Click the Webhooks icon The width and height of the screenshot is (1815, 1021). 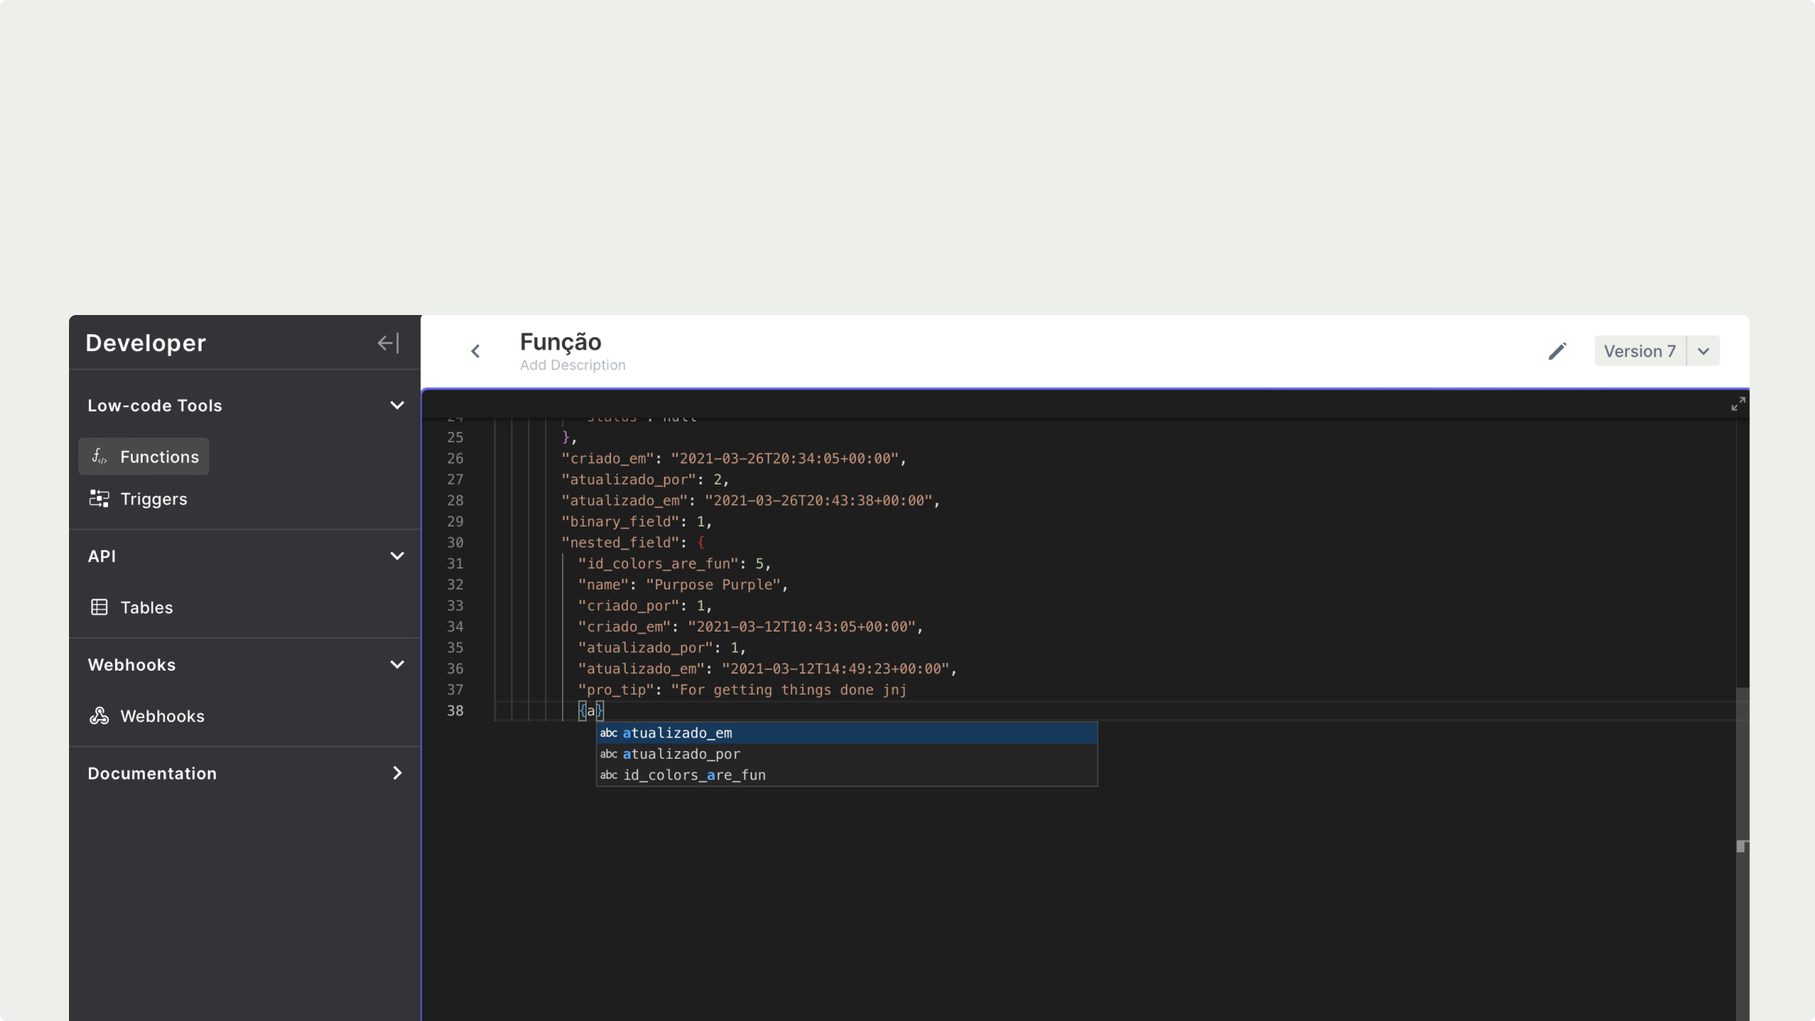point(99,716)
